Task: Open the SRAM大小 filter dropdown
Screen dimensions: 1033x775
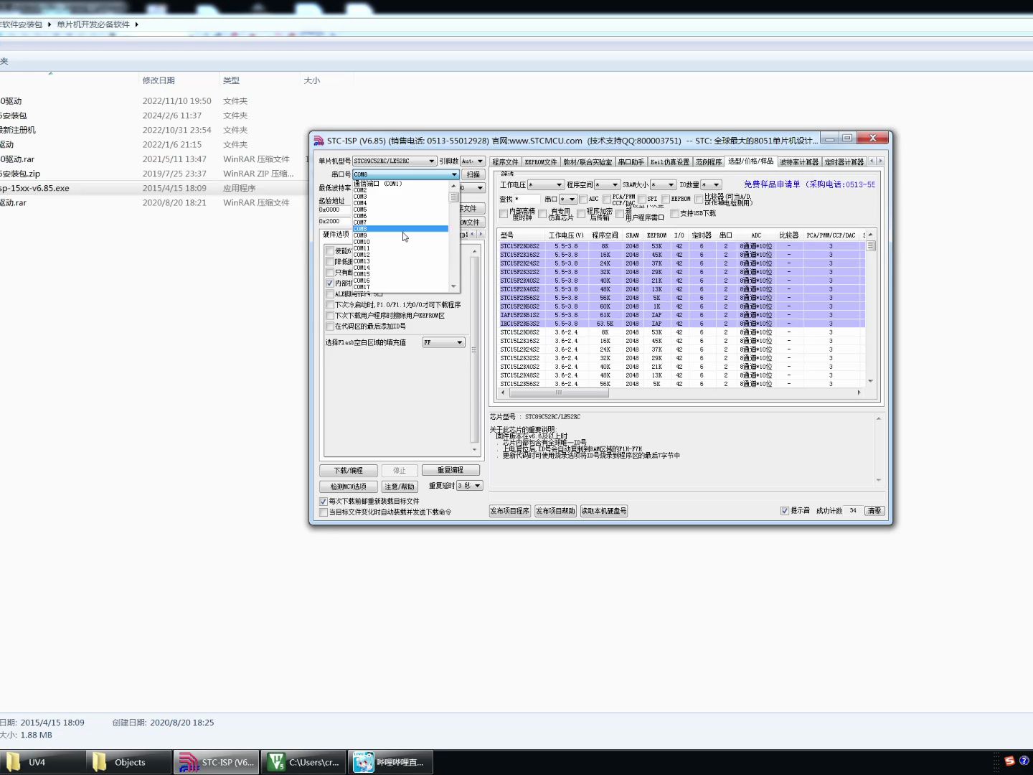Action: point(663,185)
